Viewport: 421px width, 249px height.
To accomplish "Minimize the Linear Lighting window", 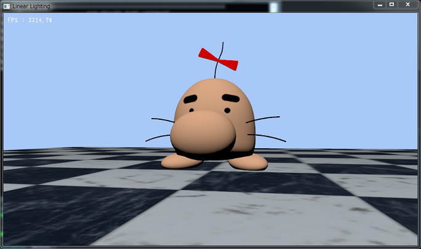I will (x=380, y=5).
